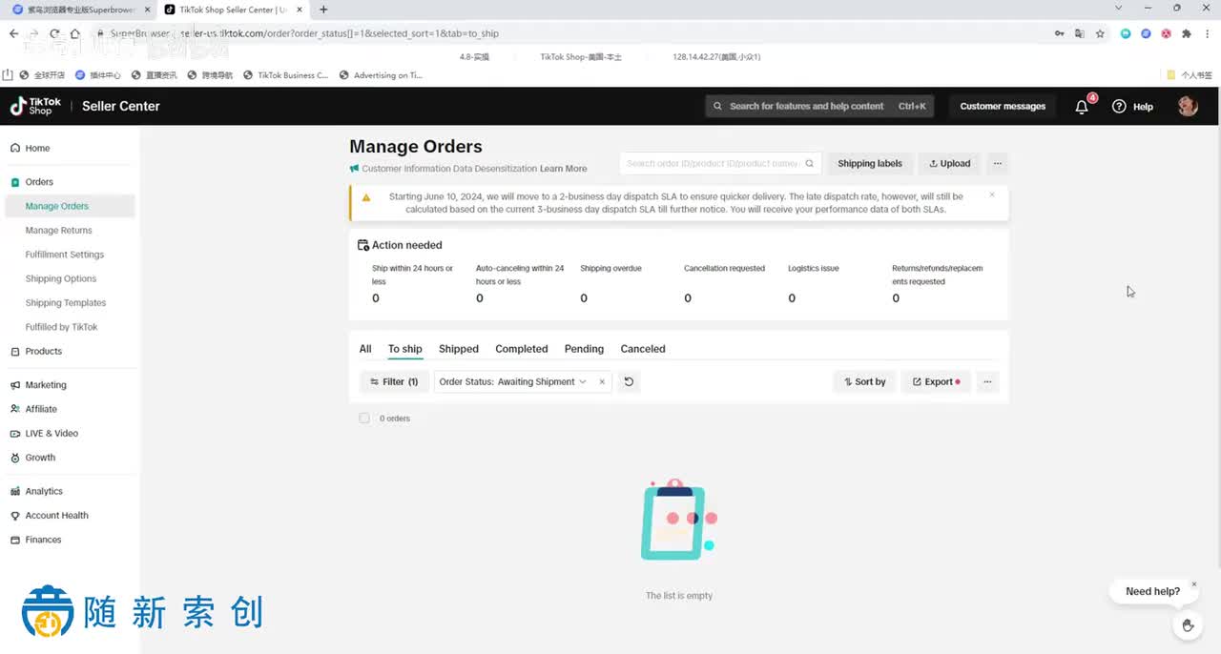Screen dimensions: 1221x654
Task: Open LIVE & Video in sidebar
Action: click(52, 434)
